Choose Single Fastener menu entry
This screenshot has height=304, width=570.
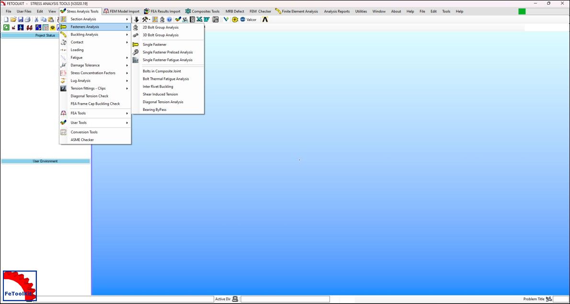168,44
